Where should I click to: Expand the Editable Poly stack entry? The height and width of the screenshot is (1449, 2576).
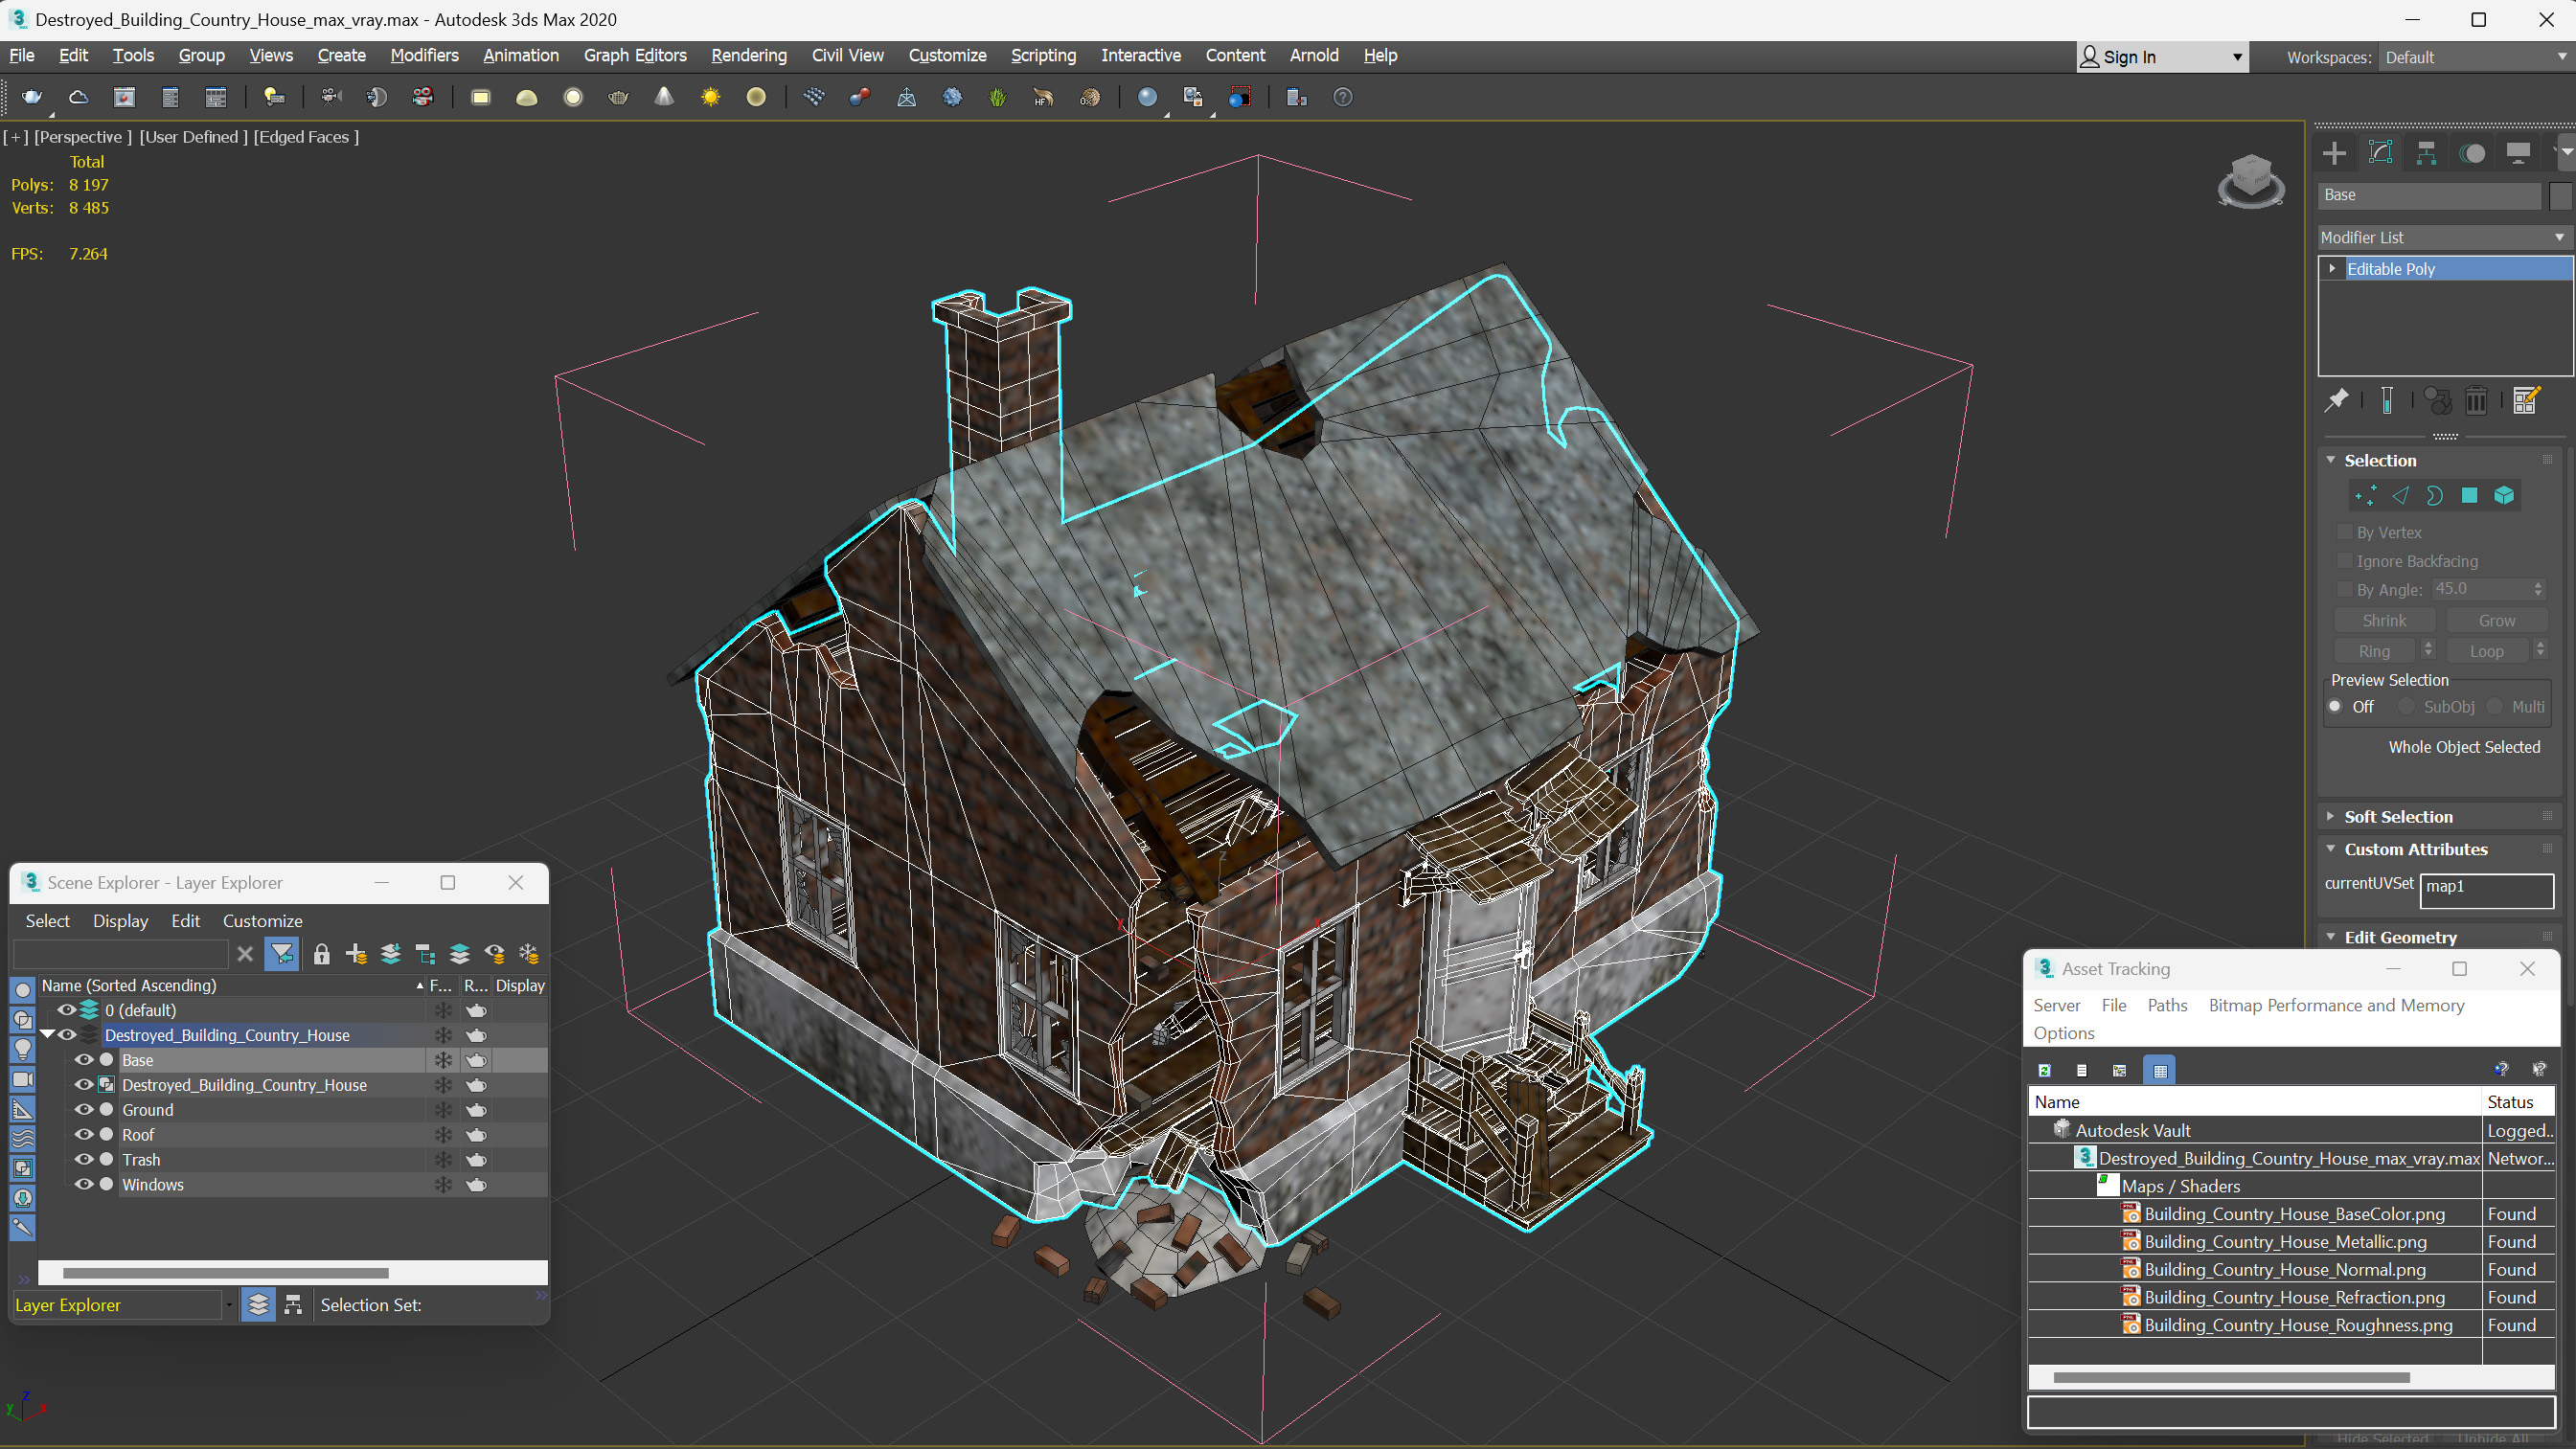pos(2332,268)
